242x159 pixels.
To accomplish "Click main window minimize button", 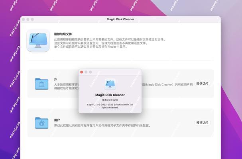I will [28, 19].
